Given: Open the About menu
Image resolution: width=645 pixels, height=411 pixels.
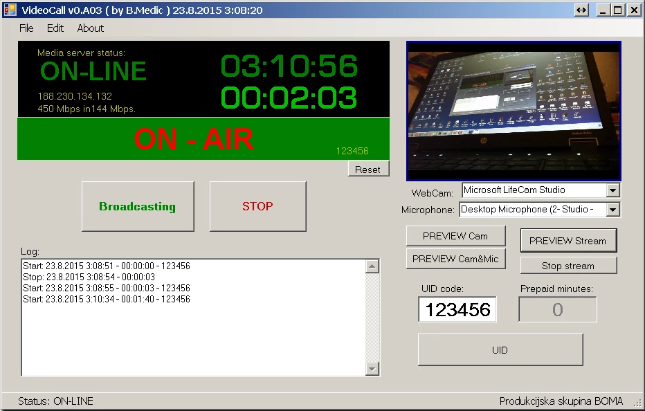Looking at the screenshot, I should 91,28.
